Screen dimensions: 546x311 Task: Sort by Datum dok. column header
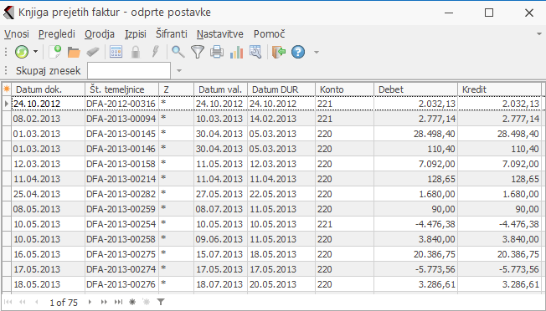48,89
